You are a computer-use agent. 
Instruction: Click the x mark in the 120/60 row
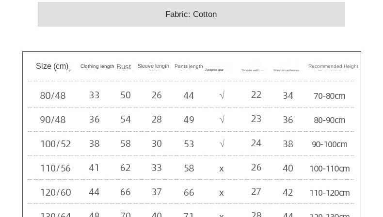tap(222, 193)
